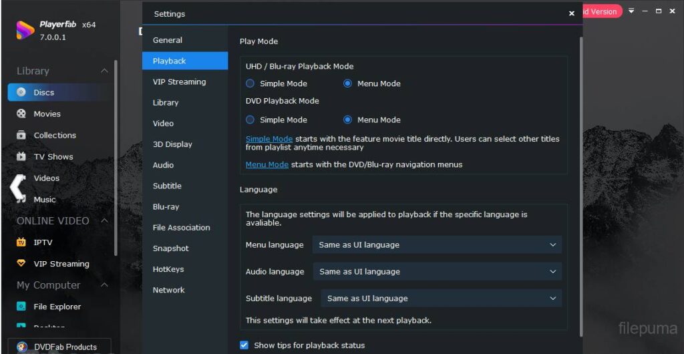This screenshot has height=354, width=684.
Task: Open the Network settings tab
Action: coord(185,290)
